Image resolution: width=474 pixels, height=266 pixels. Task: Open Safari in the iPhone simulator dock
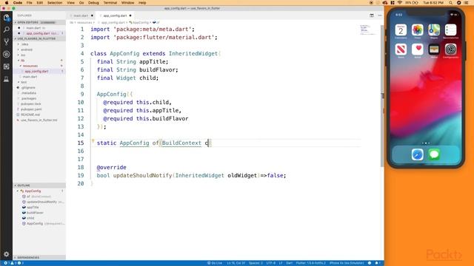tap(417, 154)
